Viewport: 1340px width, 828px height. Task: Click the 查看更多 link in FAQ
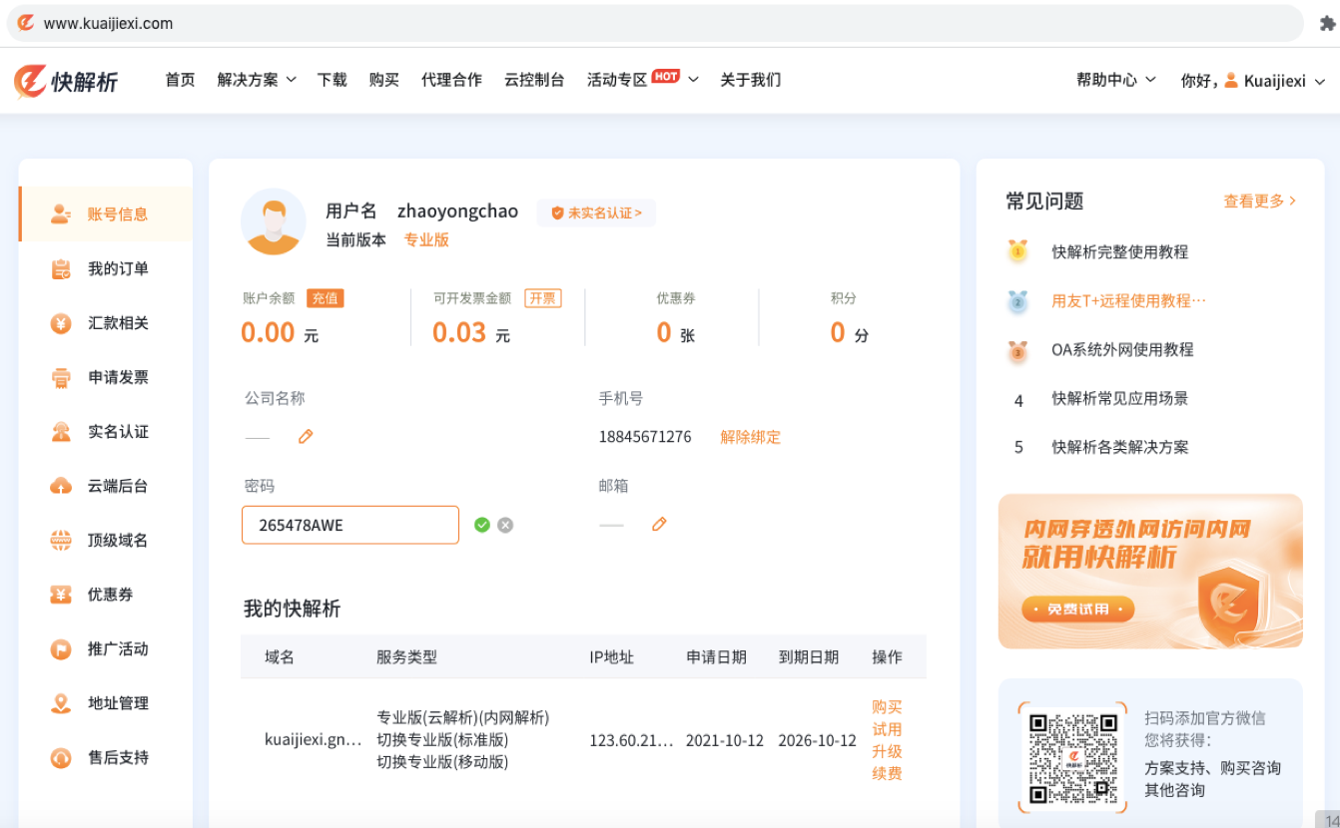tap(1259, 201)
